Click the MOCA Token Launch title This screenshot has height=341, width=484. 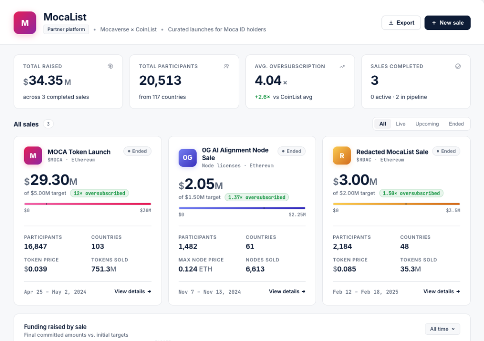(x=79, y=152)
